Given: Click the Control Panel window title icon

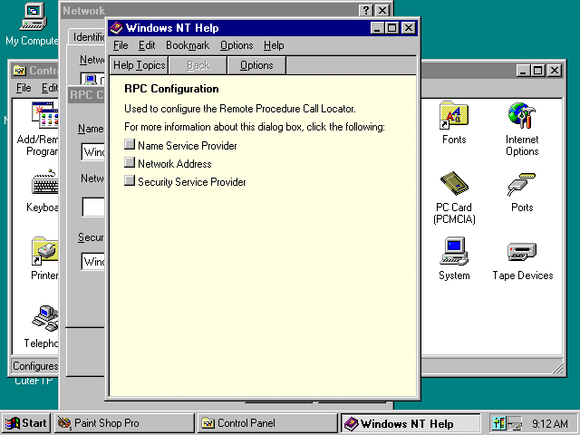Looking at the screenshot, I should (x=19, y=71).
